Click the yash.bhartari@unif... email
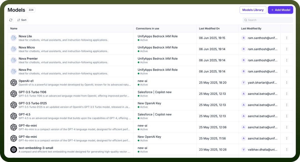The image size is (300, 162). coord(262,83)
